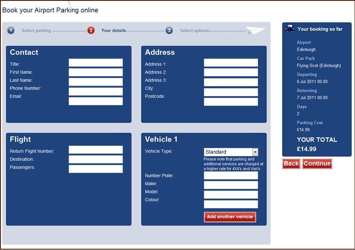Open the Vehicle Type dropdown
The width and height of the screenshot is (355, 250).
(255, 151)
